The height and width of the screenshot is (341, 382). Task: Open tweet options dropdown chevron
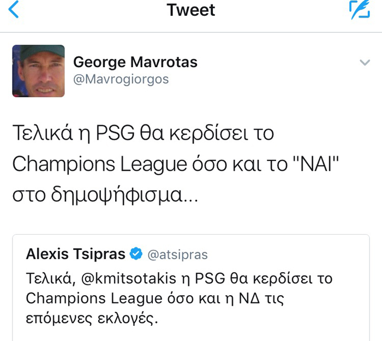tap(365, 63)
